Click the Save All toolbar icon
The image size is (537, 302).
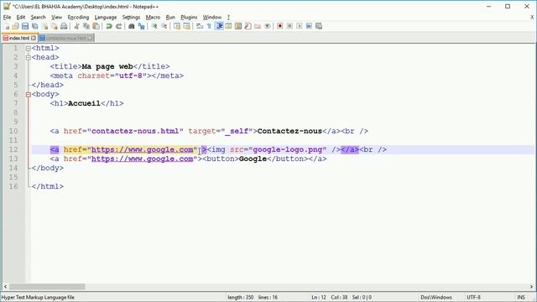pyautogui.click(x=34, y=26)
